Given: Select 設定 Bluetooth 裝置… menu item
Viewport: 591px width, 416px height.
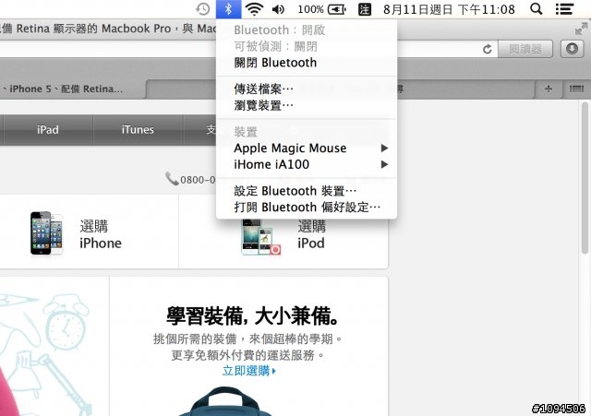Looking at the screenshot, I should [x=307, y=191].
